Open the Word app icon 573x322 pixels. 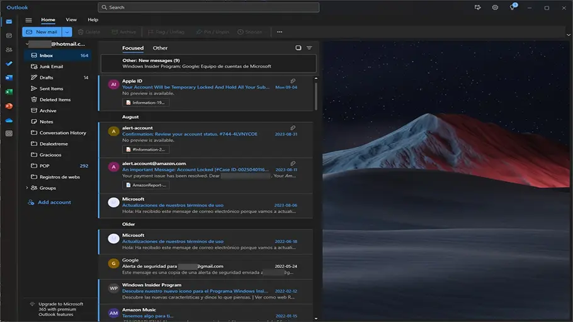(x=9, y=77)
